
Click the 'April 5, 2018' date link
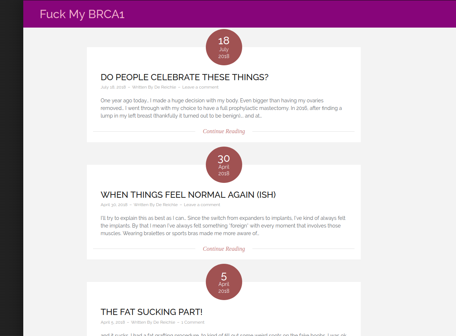pyautogui.click(x=113, y=322)
